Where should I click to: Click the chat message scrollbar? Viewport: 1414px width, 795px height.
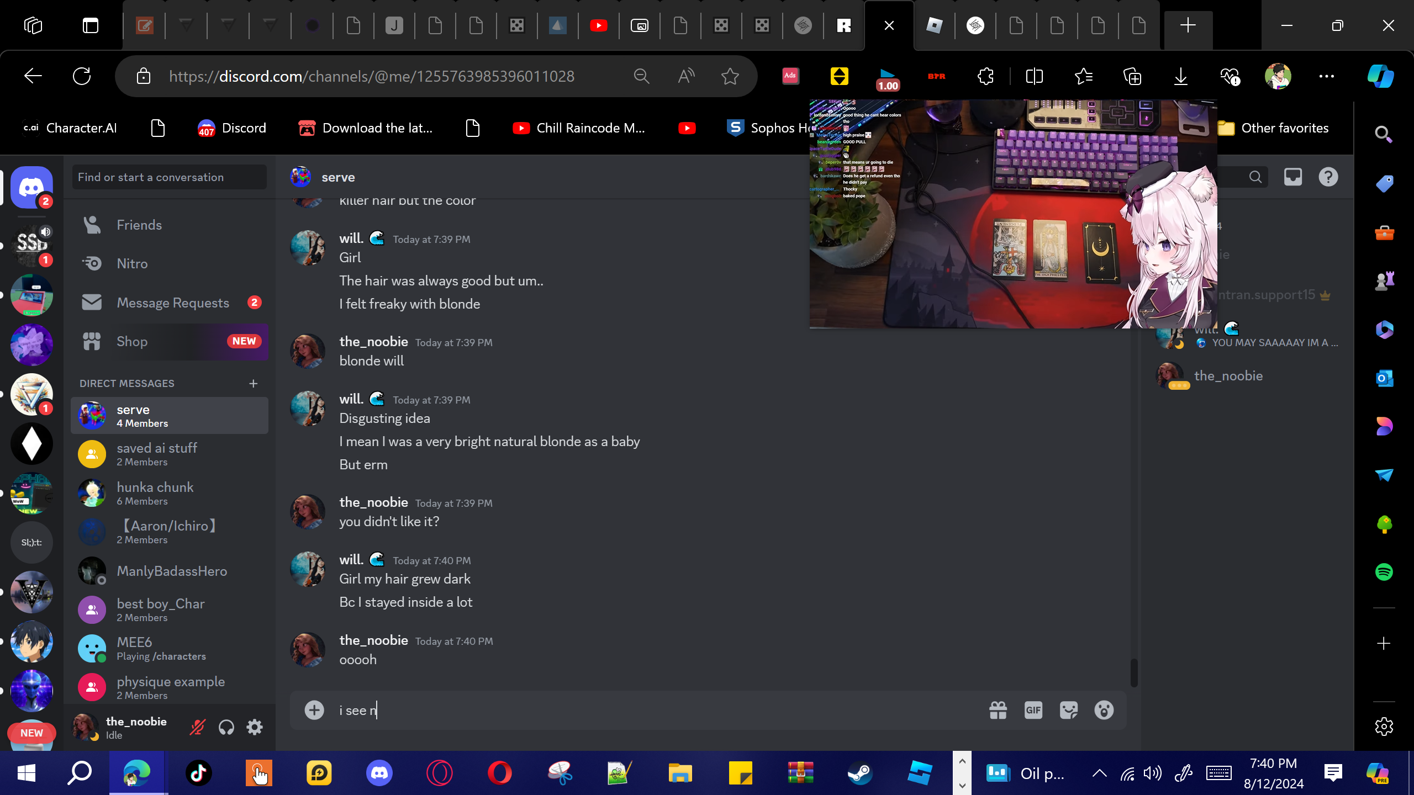(1133, 672)
